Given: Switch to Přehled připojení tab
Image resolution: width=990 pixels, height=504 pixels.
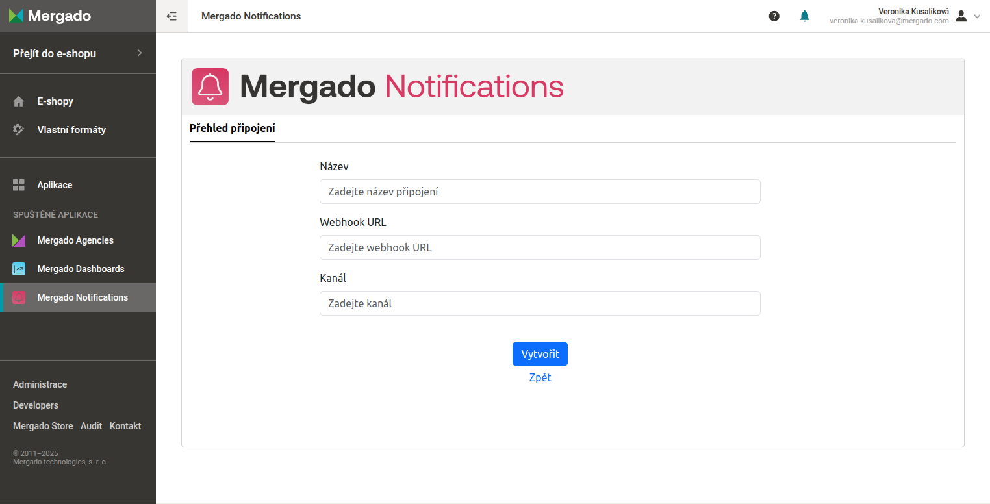Looking at the screenshot, I should pyautogui.click(x=233, y=128).
